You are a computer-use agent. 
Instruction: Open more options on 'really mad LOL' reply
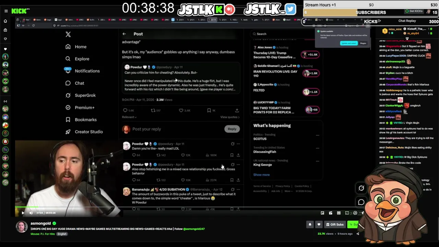pos(238,144)
